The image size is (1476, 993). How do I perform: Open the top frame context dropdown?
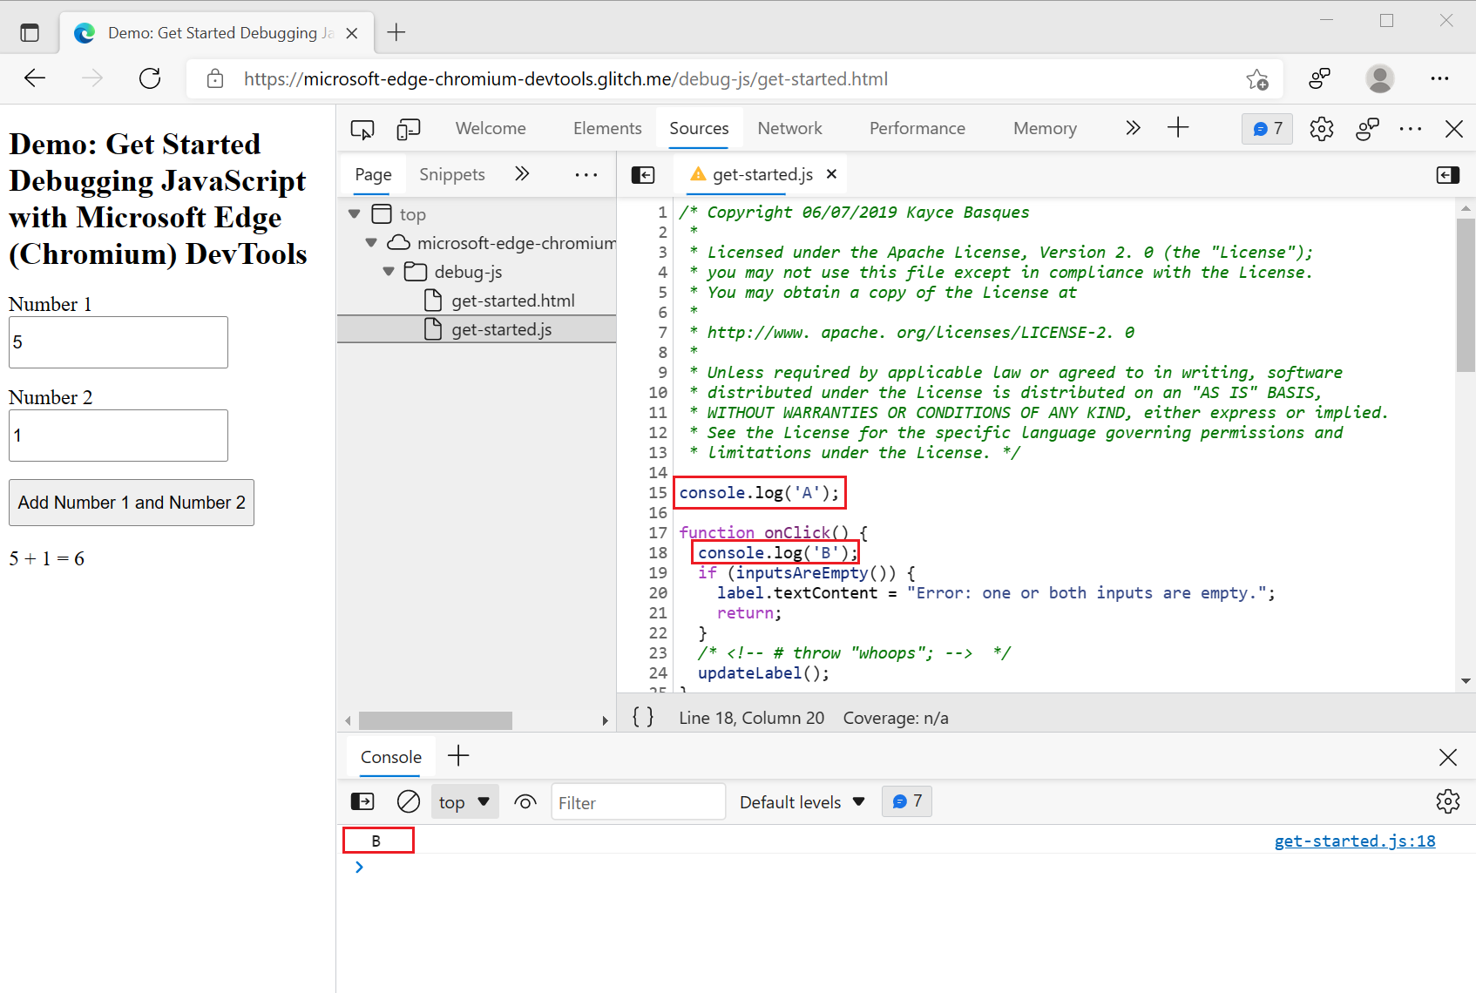click(x=464, y=801)
